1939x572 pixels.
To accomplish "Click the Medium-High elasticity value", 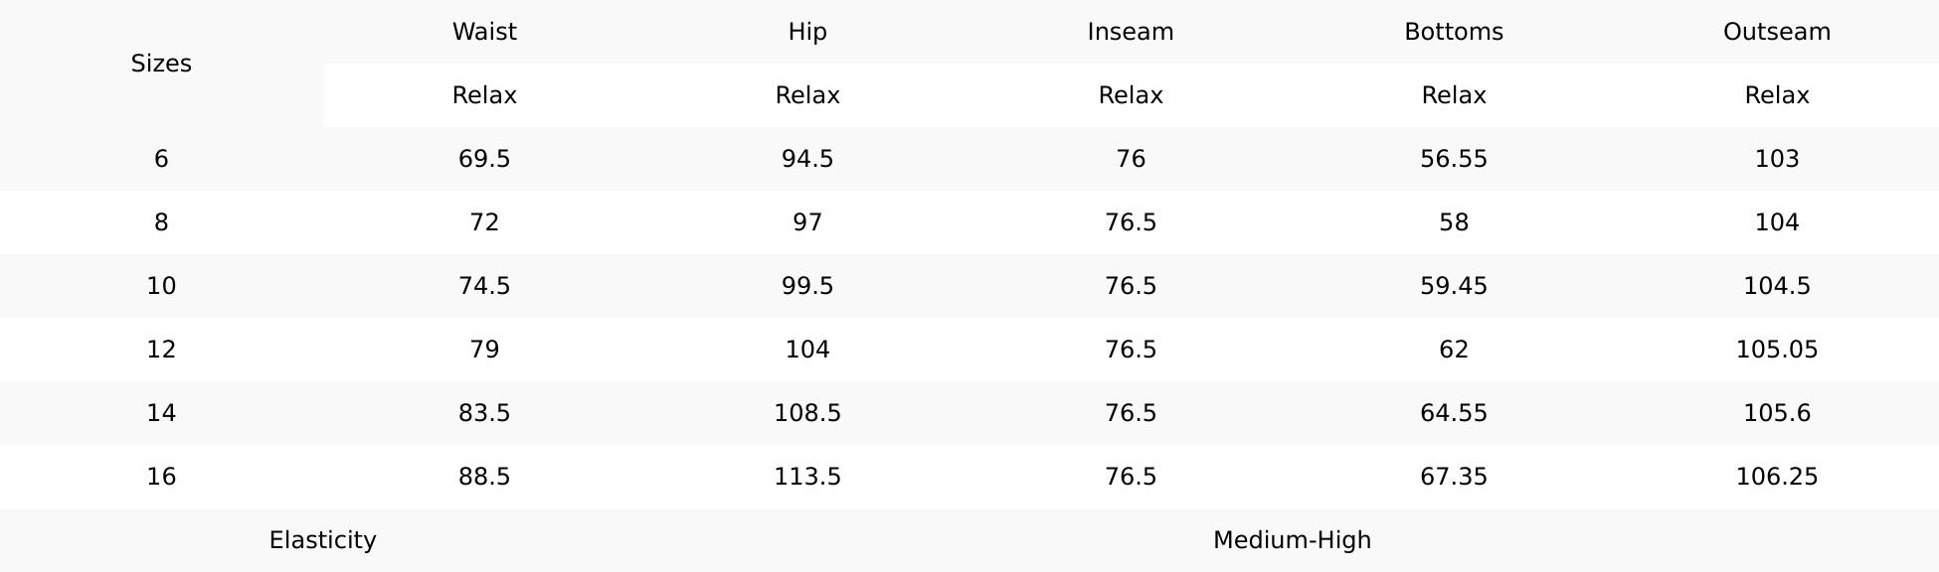I will (1292, 540).
